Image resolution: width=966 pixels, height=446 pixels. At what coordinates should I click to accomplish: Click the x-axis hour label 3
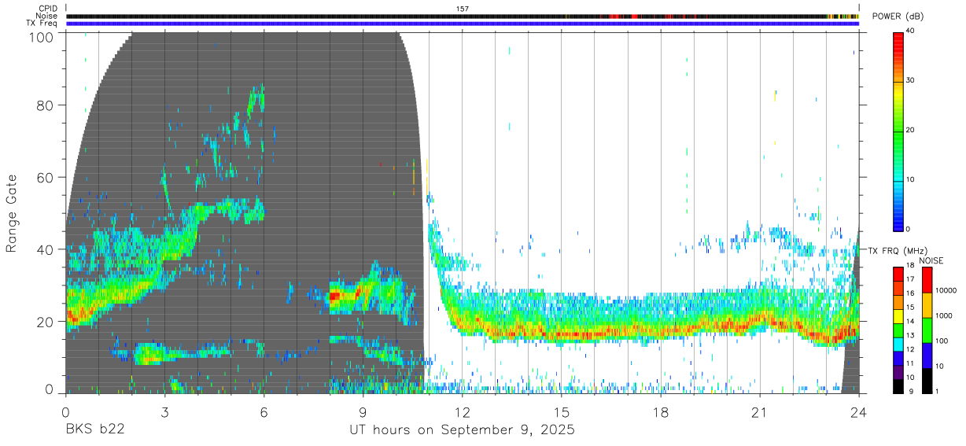[165, 412]
